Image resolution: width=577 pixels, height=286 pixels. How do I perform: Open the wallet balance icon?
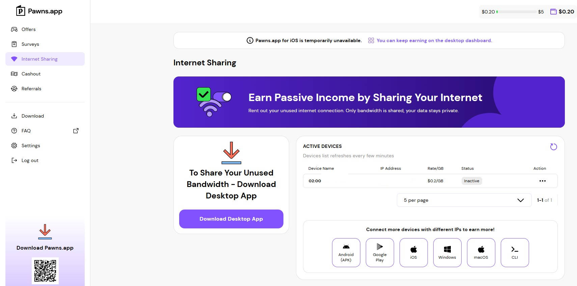[553, 12]
